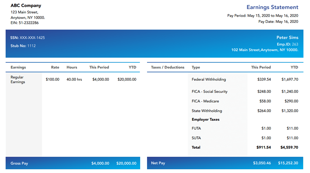
Task: Click the $264.00 State Withholding amount
Action: click(264, 111)
